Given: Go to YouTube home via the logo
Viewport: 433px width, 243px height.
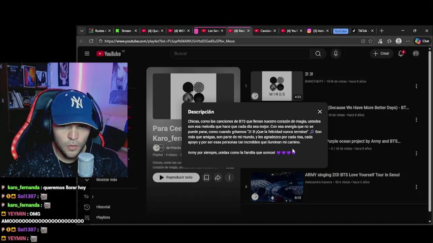Looking at the screenshot, I should click(x=109, y=54).
